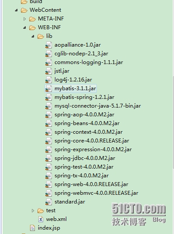The width and height of the screenshot is (174, 234).
Task: Click the commons-logging-1.1.1.jar file icon
Action: [x=48, y=62]
